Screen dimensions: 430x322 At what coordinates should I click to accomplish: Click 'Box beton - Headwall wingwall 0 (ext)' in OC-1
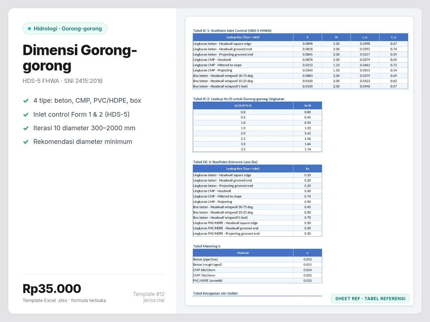point(220,218)
